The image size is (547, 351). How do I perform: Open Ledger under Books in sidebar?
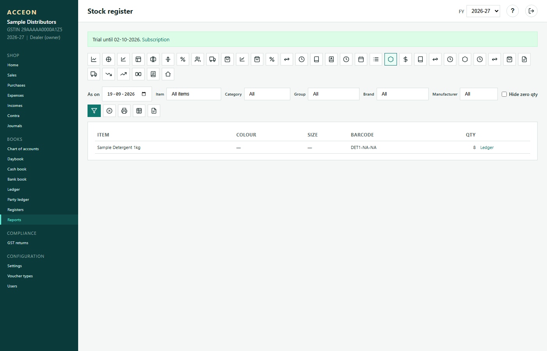39,190
